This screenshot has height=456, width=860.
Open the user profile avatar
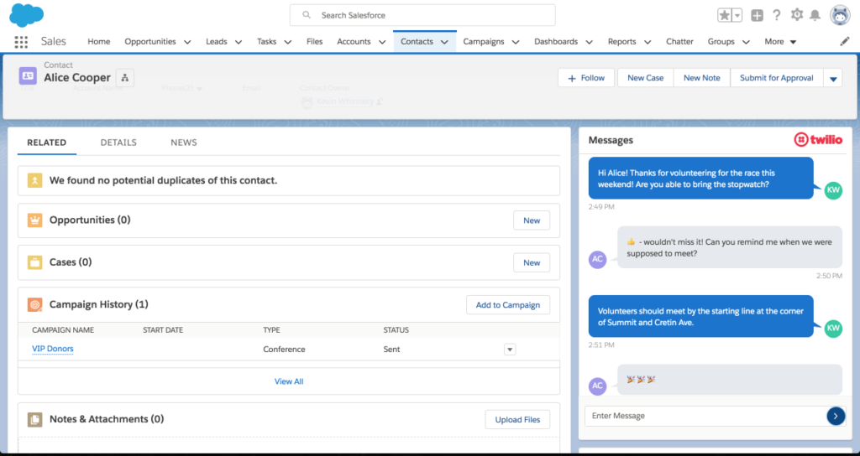pos(840,15)
